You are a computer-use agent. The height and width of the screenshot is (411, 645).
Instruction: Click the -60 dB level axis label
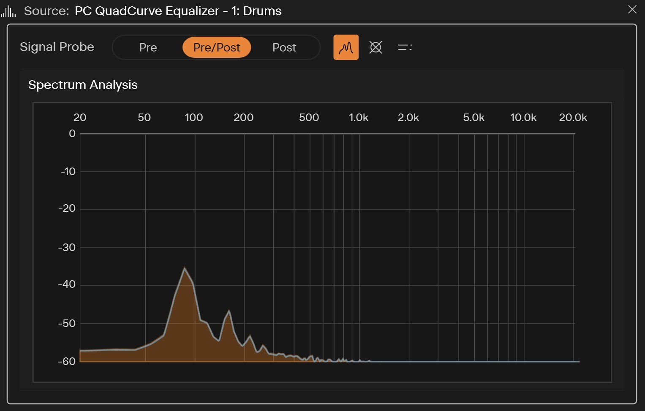tap(67, 361)
